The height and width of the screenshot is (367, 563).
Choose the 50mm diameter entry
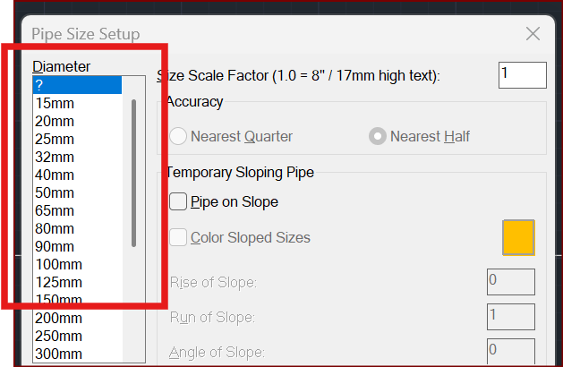pyautogui.click(x=55, y=192)
